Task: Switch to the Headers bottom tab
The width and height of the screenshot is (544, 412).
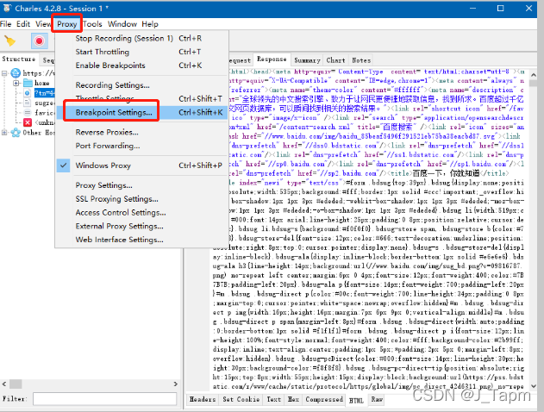Action: coord(203,399)
